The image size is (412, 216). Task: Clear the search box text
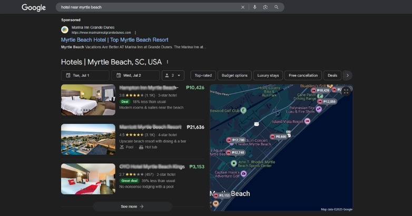pos(243,7)
